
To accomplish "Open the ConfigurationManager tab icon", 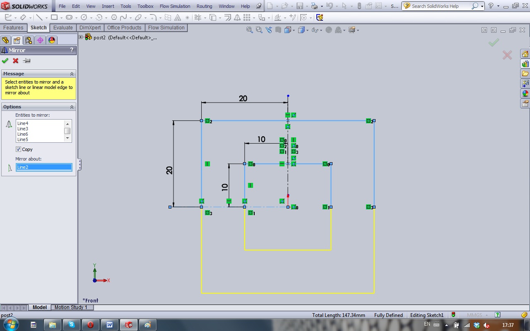I will point(28,40).
